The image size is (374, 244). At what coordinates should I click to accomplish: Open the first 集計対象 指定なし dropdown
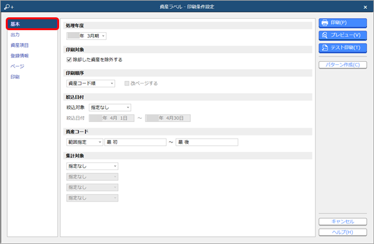coord(92,166)
